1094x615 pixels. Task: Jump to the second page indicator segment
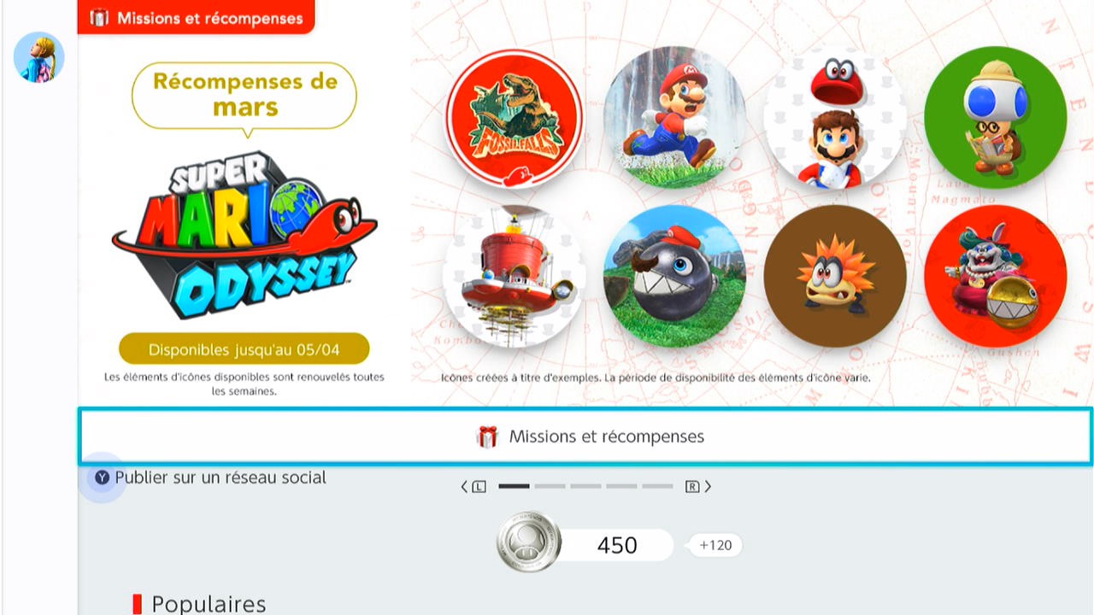(550, 486)
